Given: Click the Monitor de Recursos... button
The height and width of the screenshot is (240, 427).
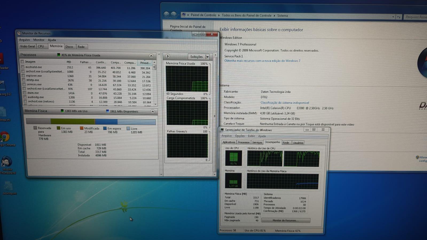Looking at the screenshot, I should pos(285,221).
